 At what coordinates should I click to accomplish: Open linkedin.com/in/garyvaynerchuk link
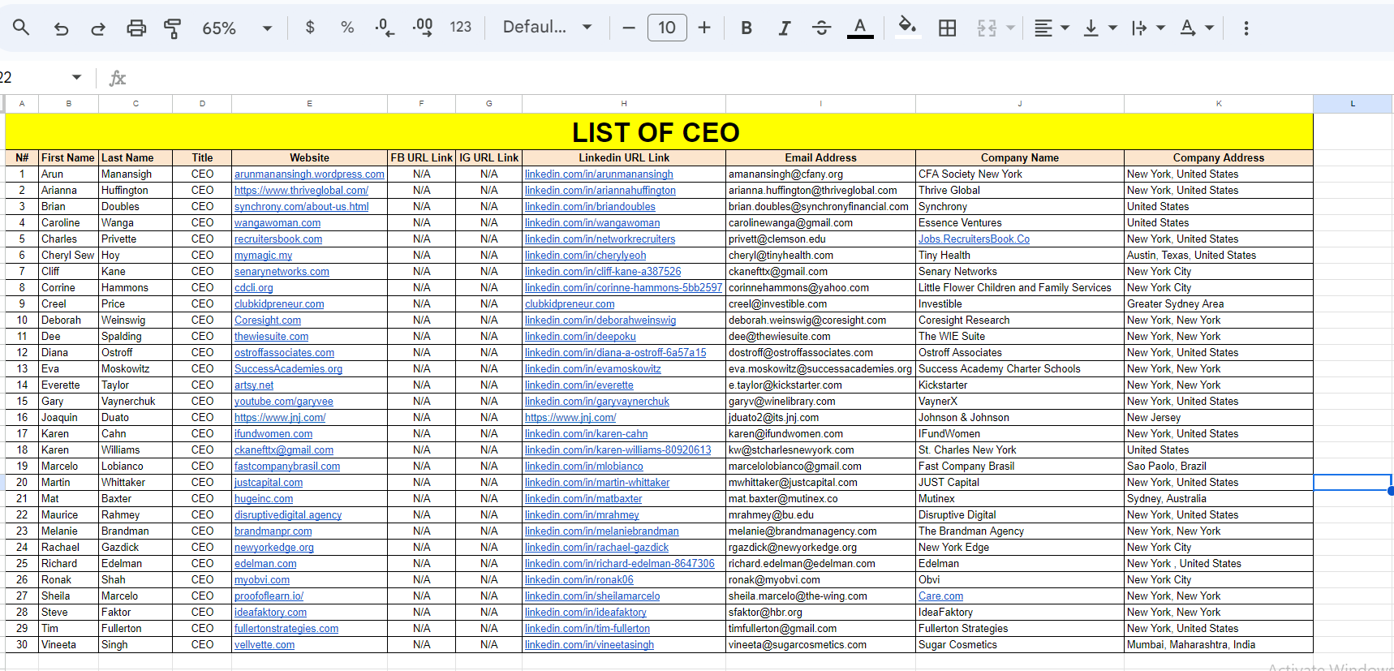597,402
